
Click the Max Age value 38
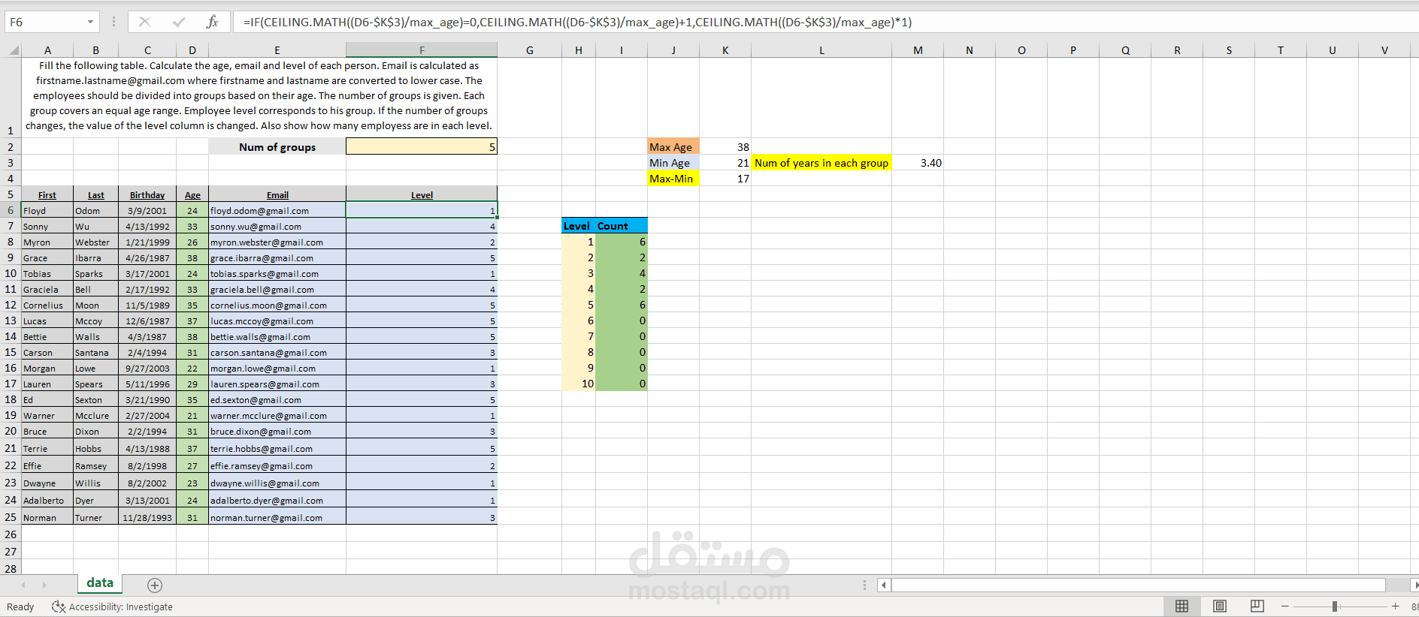tap(725, 147)
